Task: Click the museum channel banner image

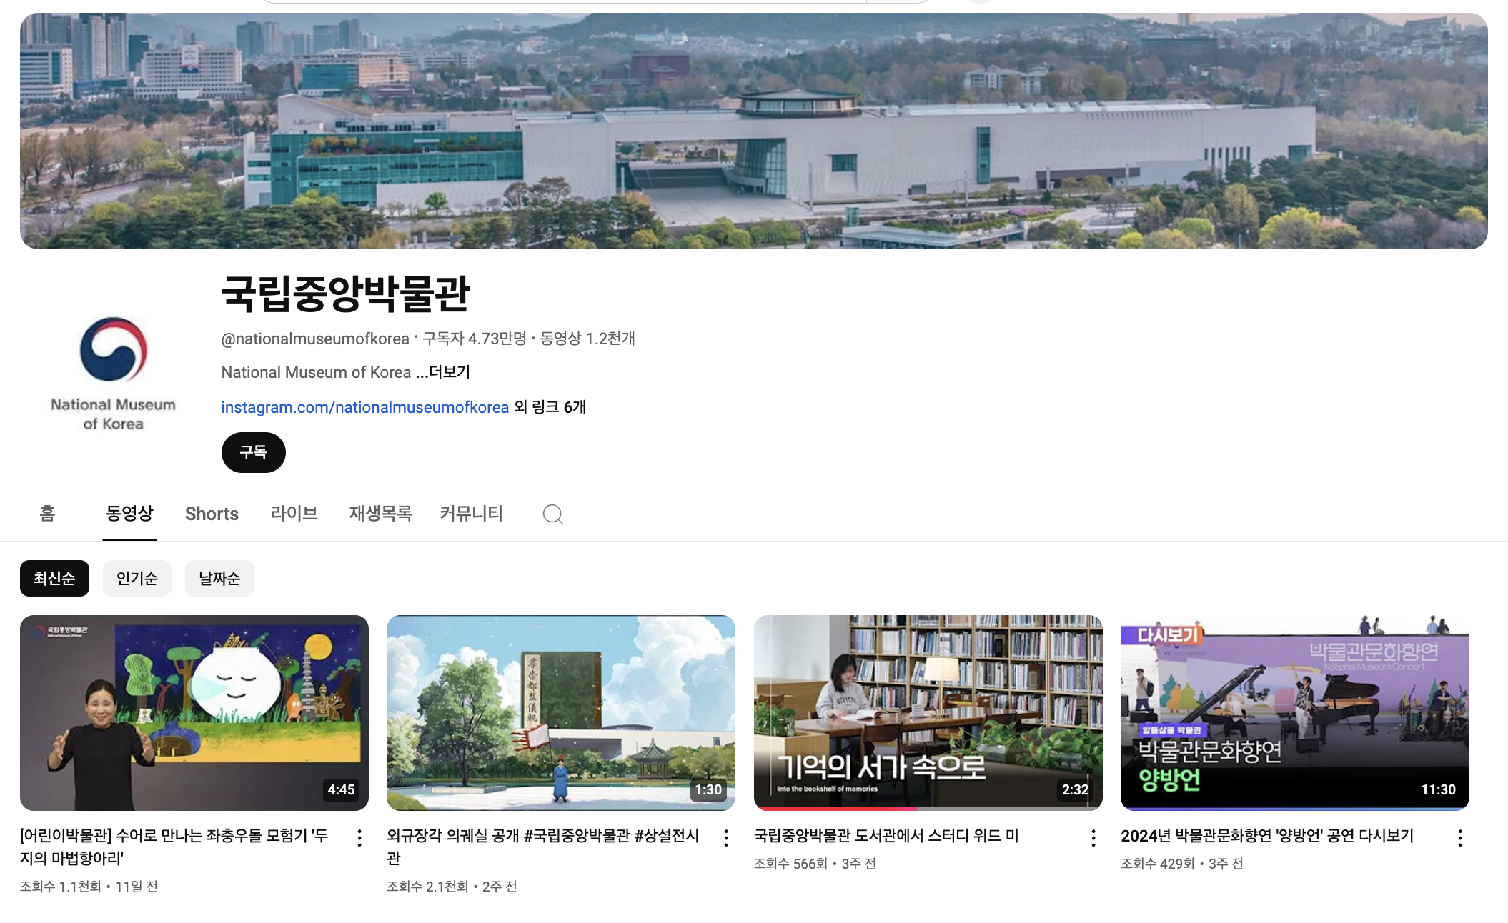Action: click(x=754, y=131)
